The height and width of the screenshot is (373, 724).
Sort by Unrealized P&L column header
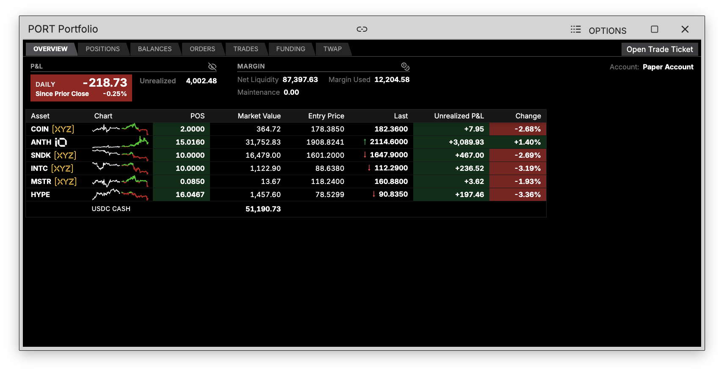click(459, 116)
